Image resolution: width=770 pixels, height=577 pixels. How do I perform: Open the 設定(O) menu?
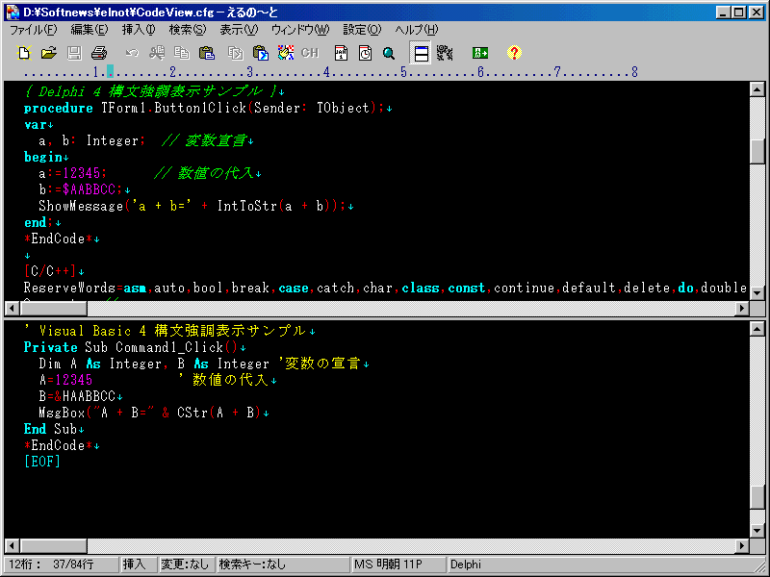point(362,30)
